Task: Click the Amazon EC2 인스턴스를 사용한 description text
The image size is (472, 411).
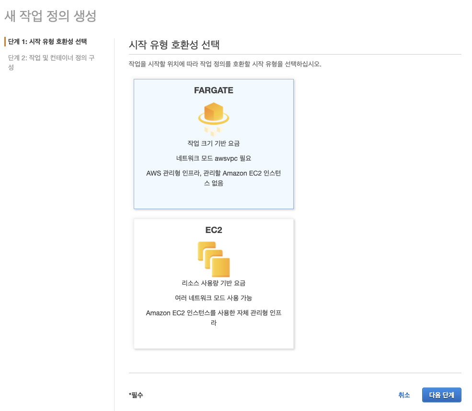Action: click(x=214, y=318)
